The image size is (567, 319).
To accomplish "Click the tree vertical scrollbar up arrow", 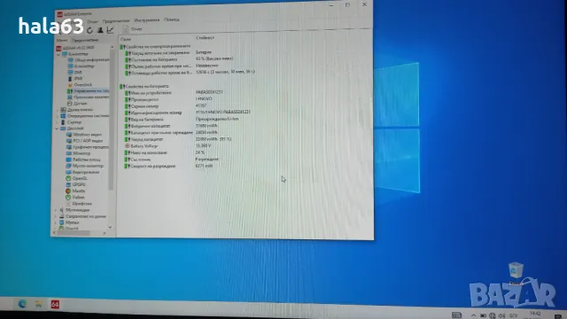I will [x=112, y=47].
